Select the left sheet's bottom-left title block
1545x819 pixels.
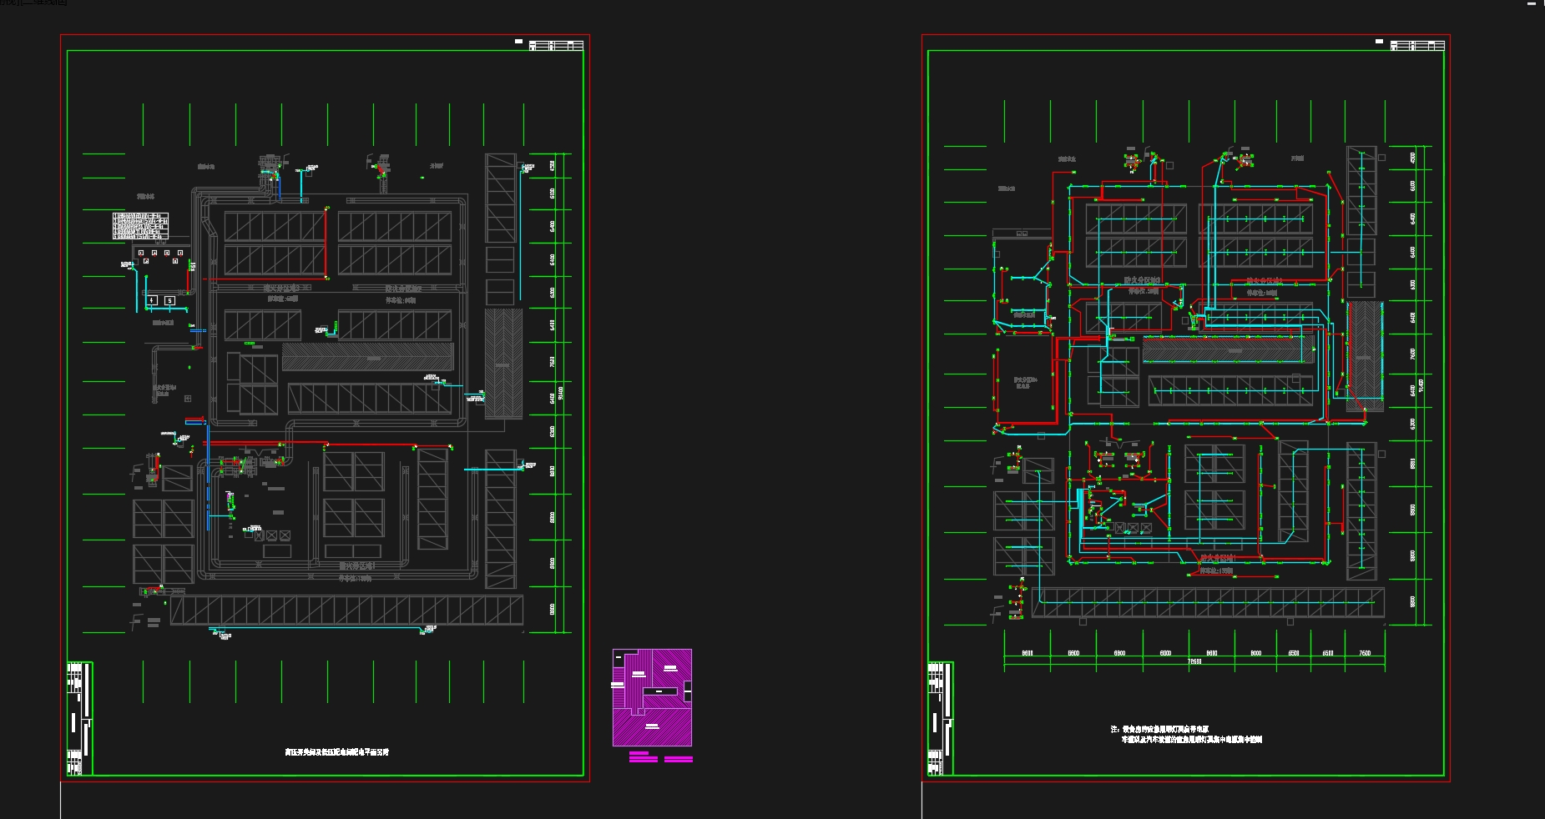(79, 719)
